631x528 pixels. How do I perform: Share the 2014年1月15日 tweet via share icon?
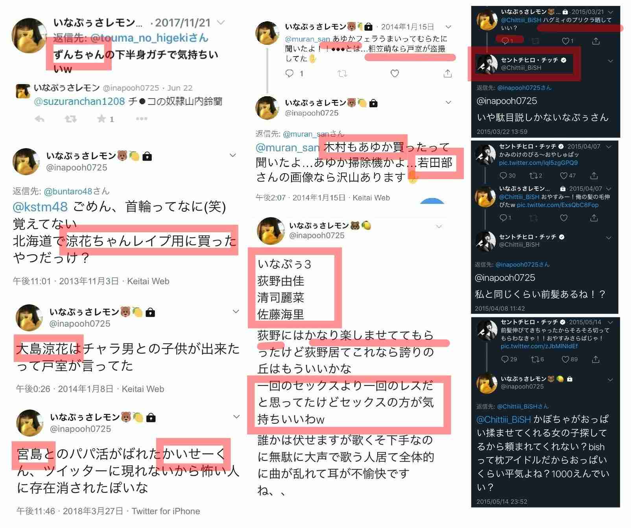tap(447, 73)
